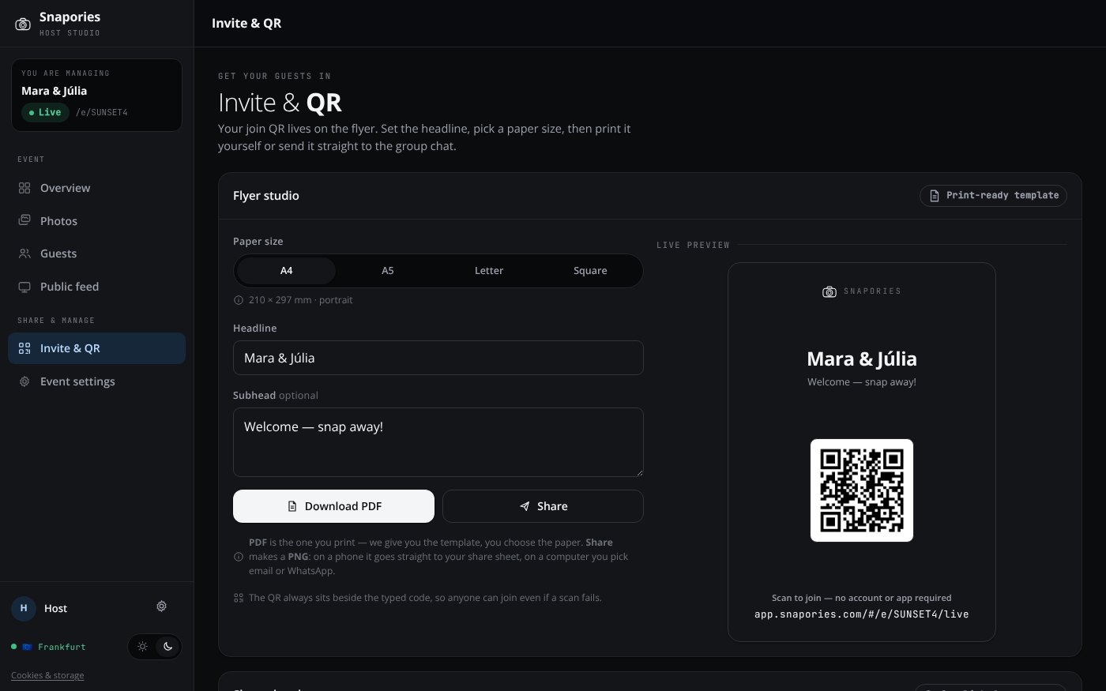Click the info icon beside paper dimensions
This screenshot has height=691, width=1106.
coord(239,300)
